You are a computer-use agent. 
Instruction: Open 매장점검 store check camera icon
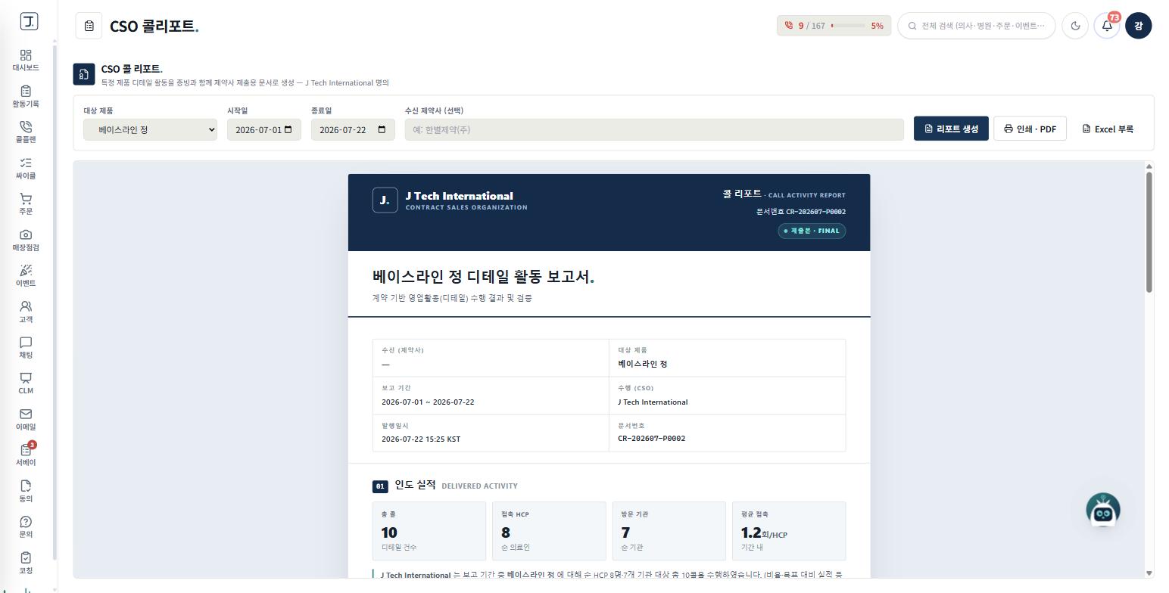pyautogui.click(x=26, y=240)
